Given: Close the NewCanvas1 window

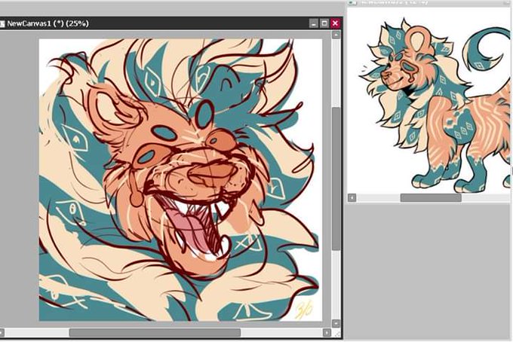Looking at the screenshot, I should [335, 23].
